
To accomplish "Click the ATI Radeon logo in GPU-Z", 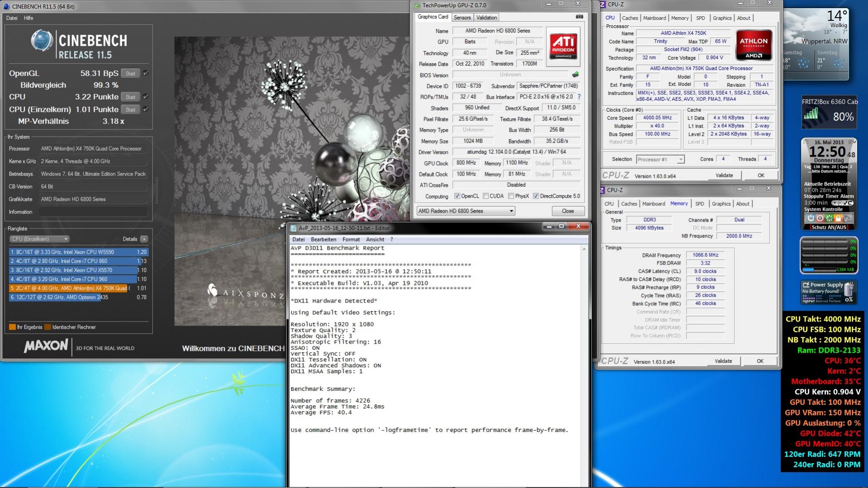I will 563,47.
